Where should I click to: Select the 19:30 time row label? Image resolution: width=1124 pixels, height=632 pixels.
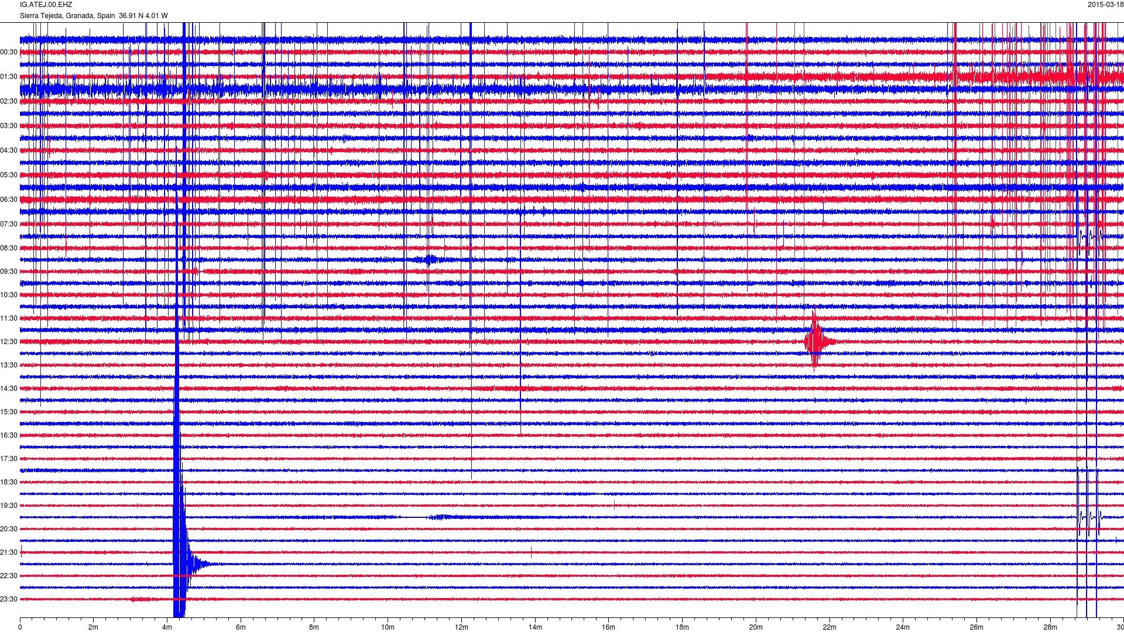9,506
